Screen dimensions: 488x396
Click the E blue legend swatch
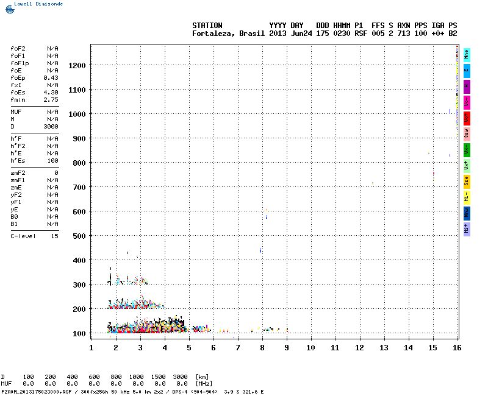(x=467, y=71)
